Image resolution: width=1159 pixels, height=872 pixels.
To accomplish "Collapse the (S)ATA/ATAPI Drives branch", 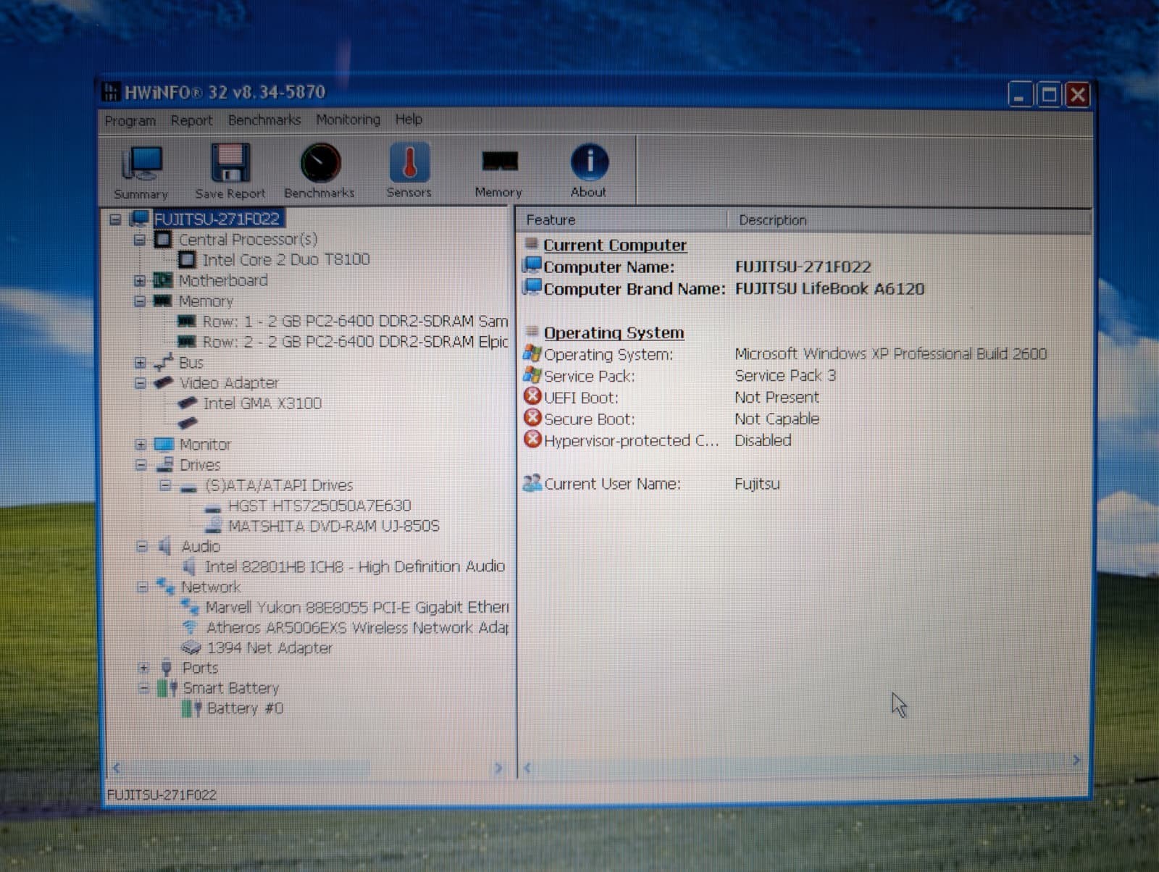I will click(166, 485).
